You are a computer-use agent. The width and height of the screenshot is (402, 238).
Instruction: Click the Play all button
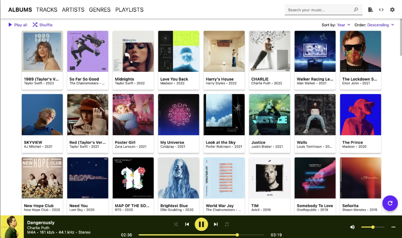point(18,25)
